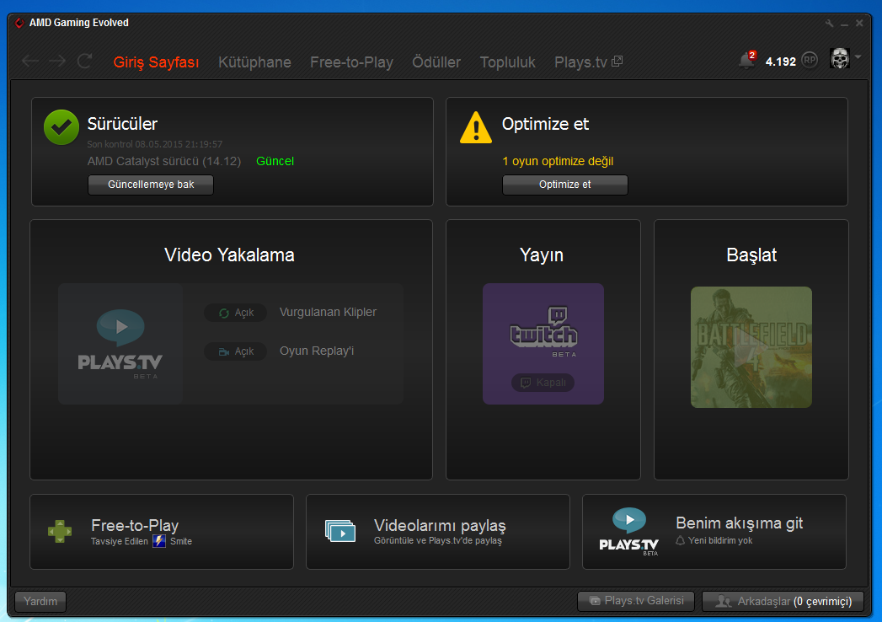Launch Battlefield 4 from the Başlat thumbnail
882x622 pixels.
[x=751, y=347]
